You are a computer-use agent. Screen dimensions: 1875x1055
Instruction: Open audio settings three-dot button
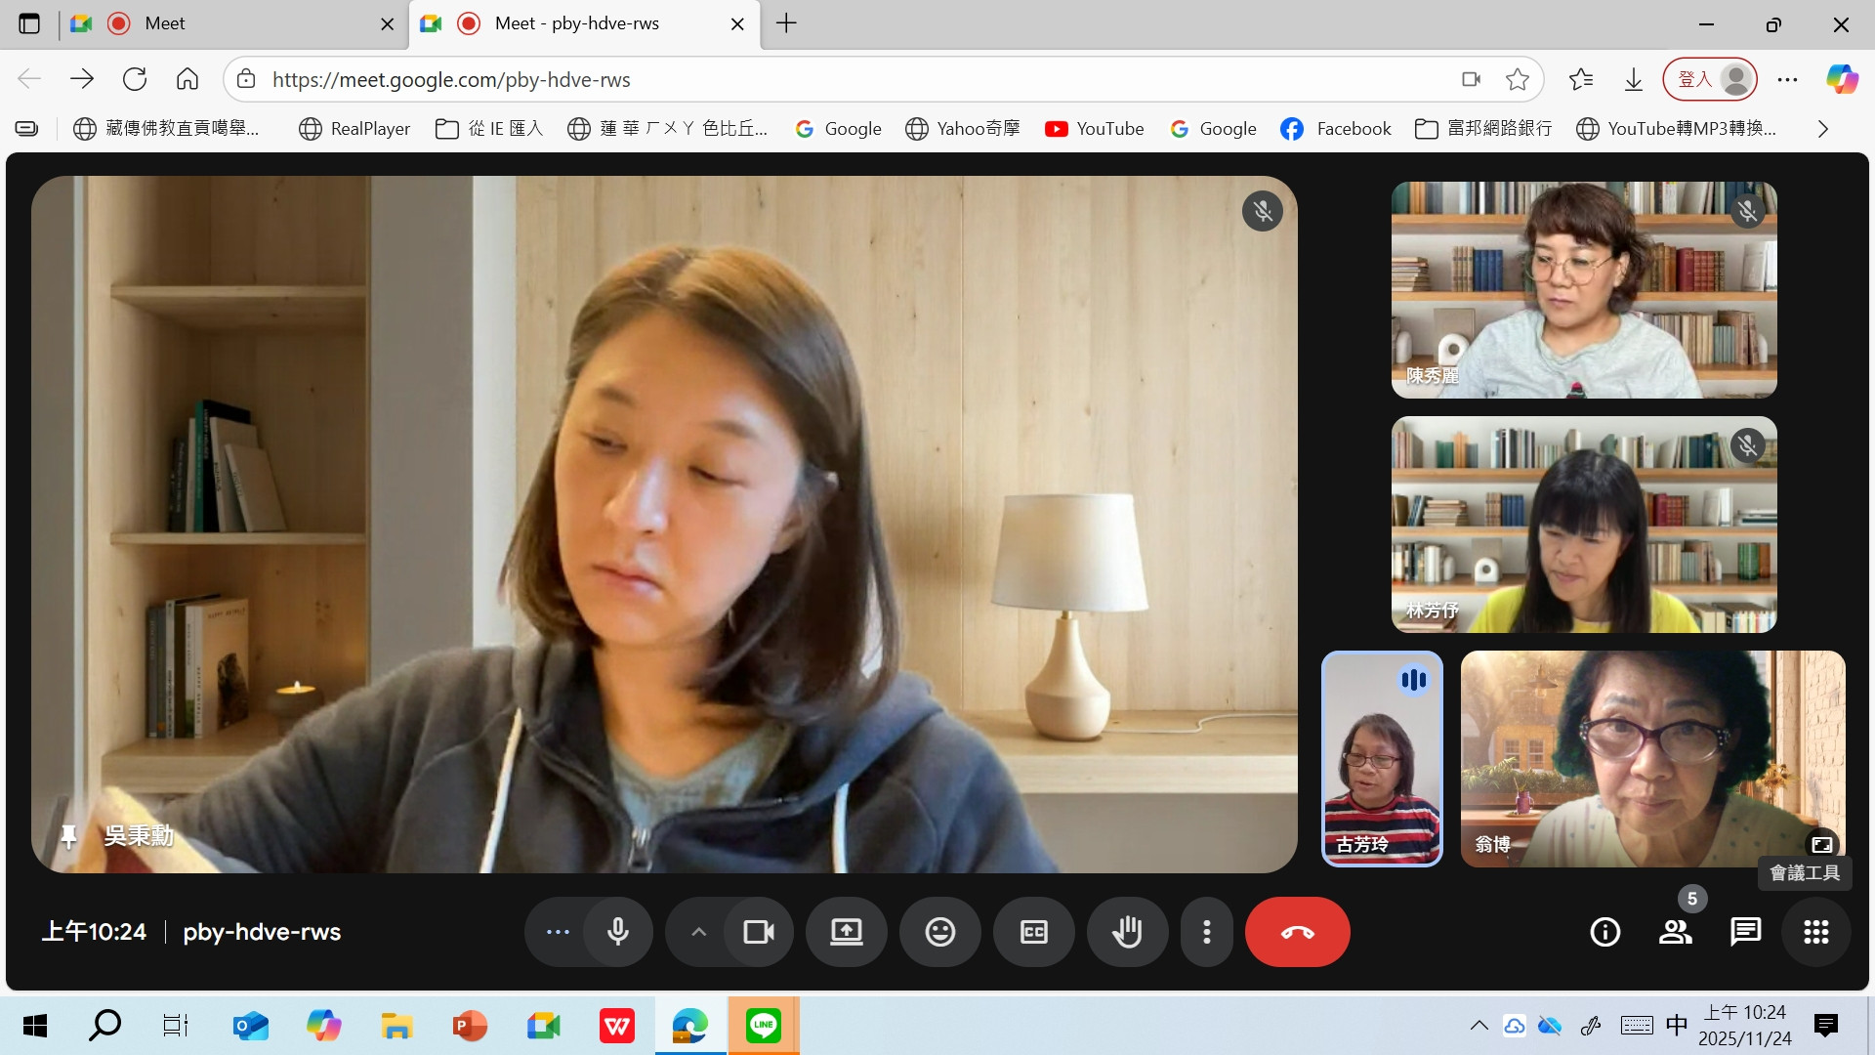tap(558, 932)
